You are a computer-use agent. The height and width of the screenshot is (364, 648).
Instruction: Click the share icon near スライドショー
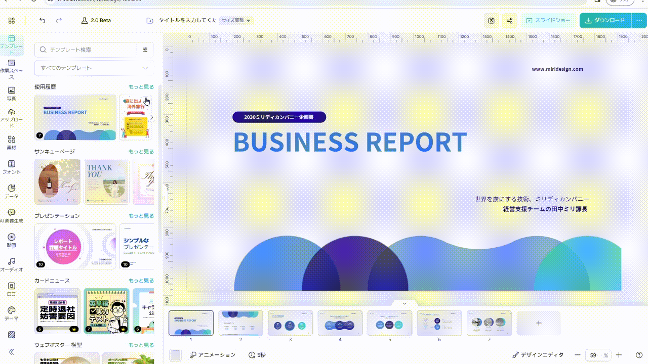tap(509, 21)
